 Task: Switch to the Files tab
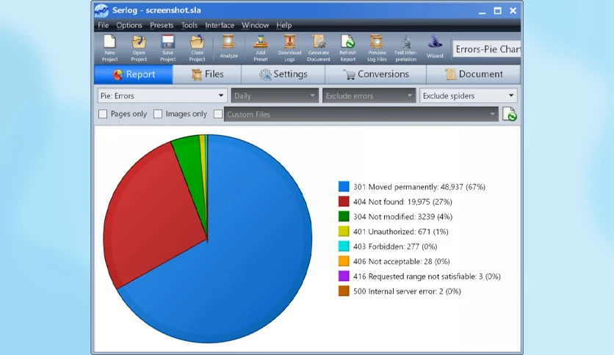[207, 74]
